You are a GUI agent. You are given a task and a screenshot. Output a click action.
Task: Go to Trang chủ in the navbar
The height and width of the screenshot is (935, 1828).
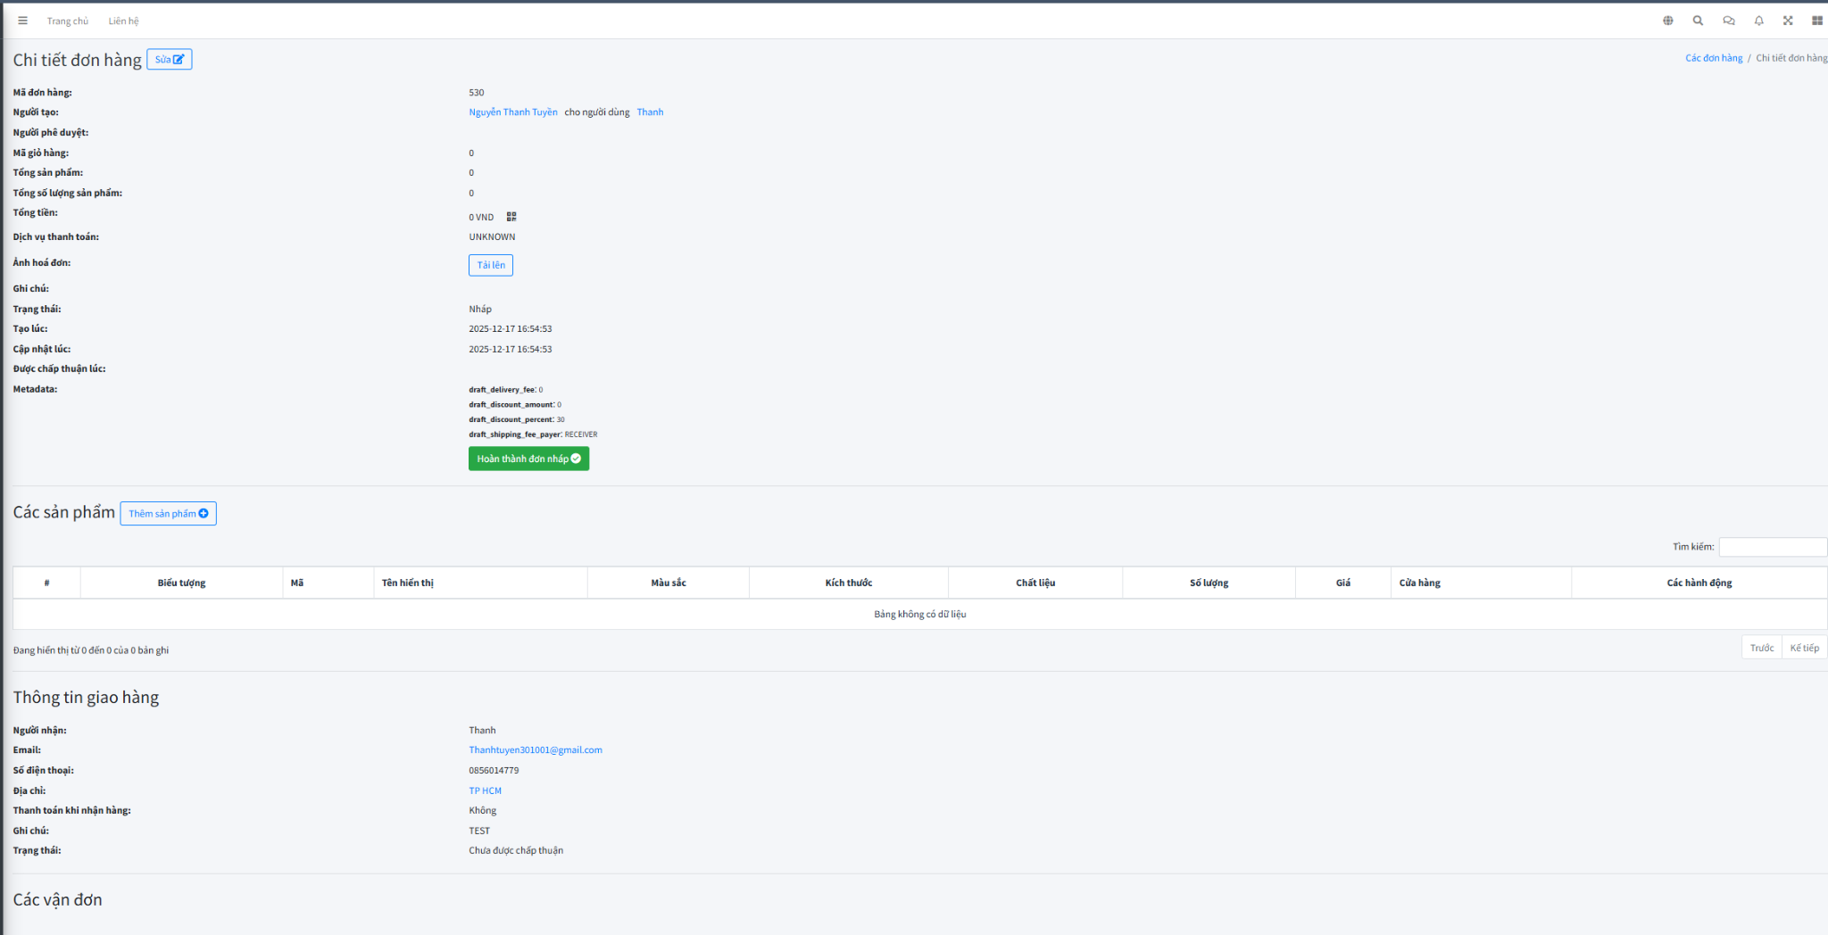pyautogui.click(x=68, y=21)
